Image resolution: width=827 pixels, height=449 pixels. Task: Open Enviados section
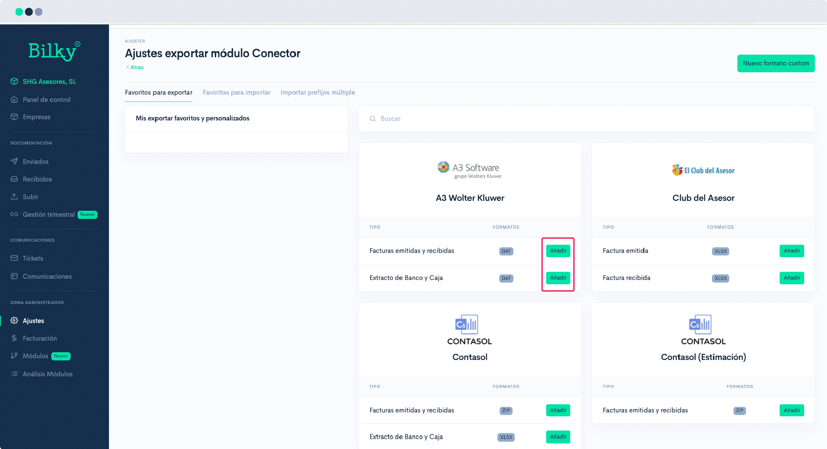pyautogui.click(x=36, y=162)
